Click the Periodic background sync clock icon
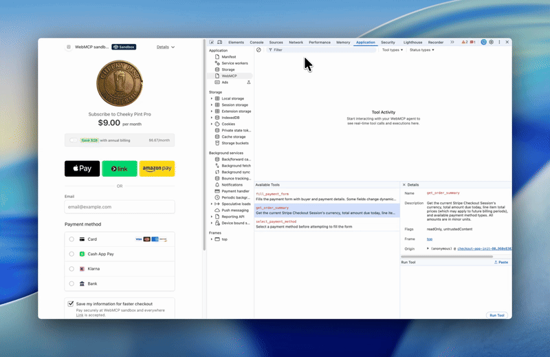Image resolution: width=550 pixels, height=357 pixels. [217, 197]
